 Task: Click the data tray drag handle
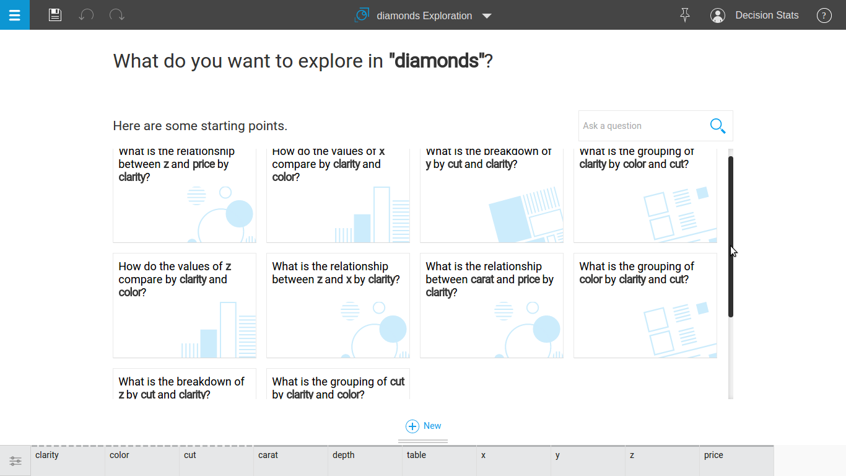coord(423,441)
